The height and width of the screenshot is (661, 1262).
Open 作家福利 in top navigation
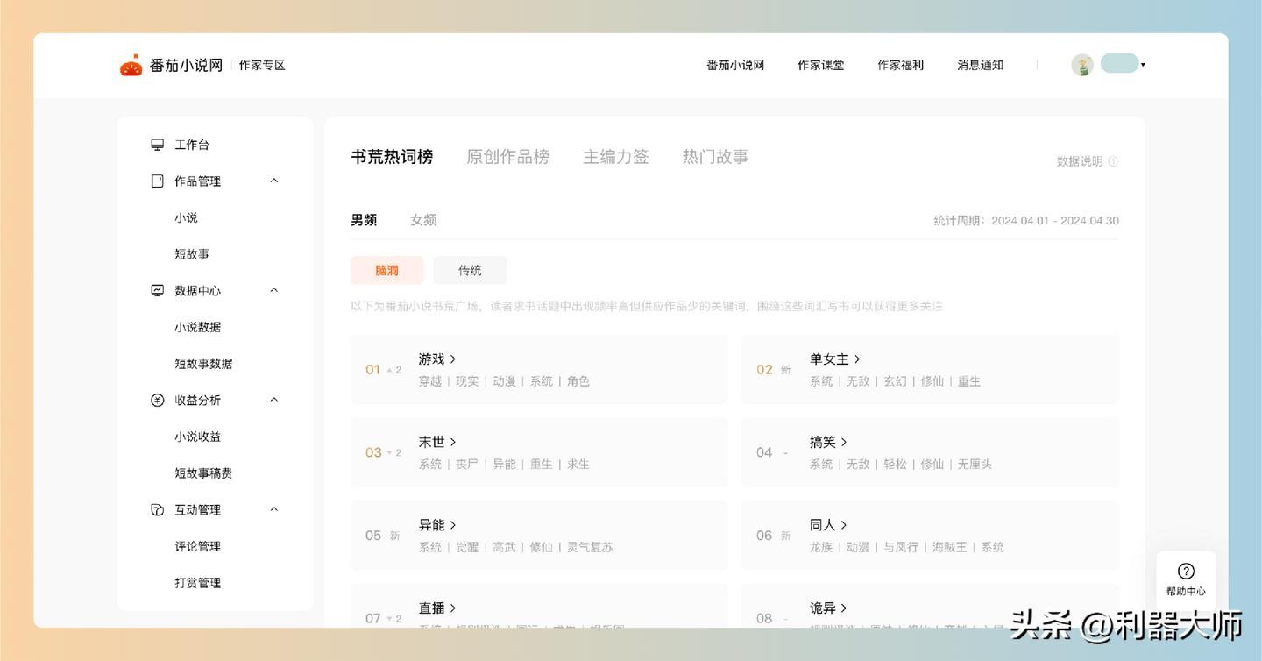coord(900,65)
